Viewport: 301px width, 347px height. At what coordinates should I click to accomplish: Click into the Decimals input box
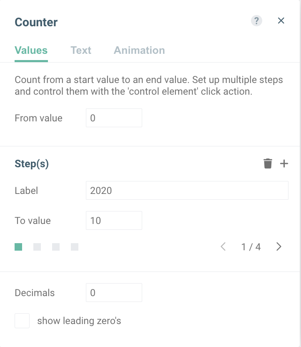click(x=114, y=293)
